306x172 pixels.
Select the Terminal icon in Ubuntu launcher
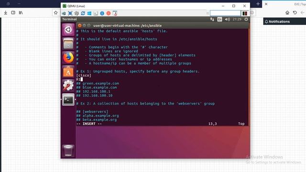(68, 100)
